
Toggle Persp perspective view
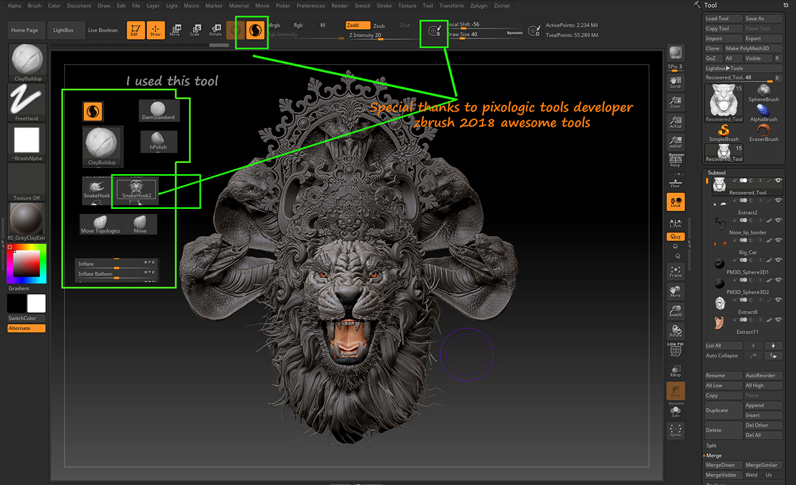click(675, 160)
